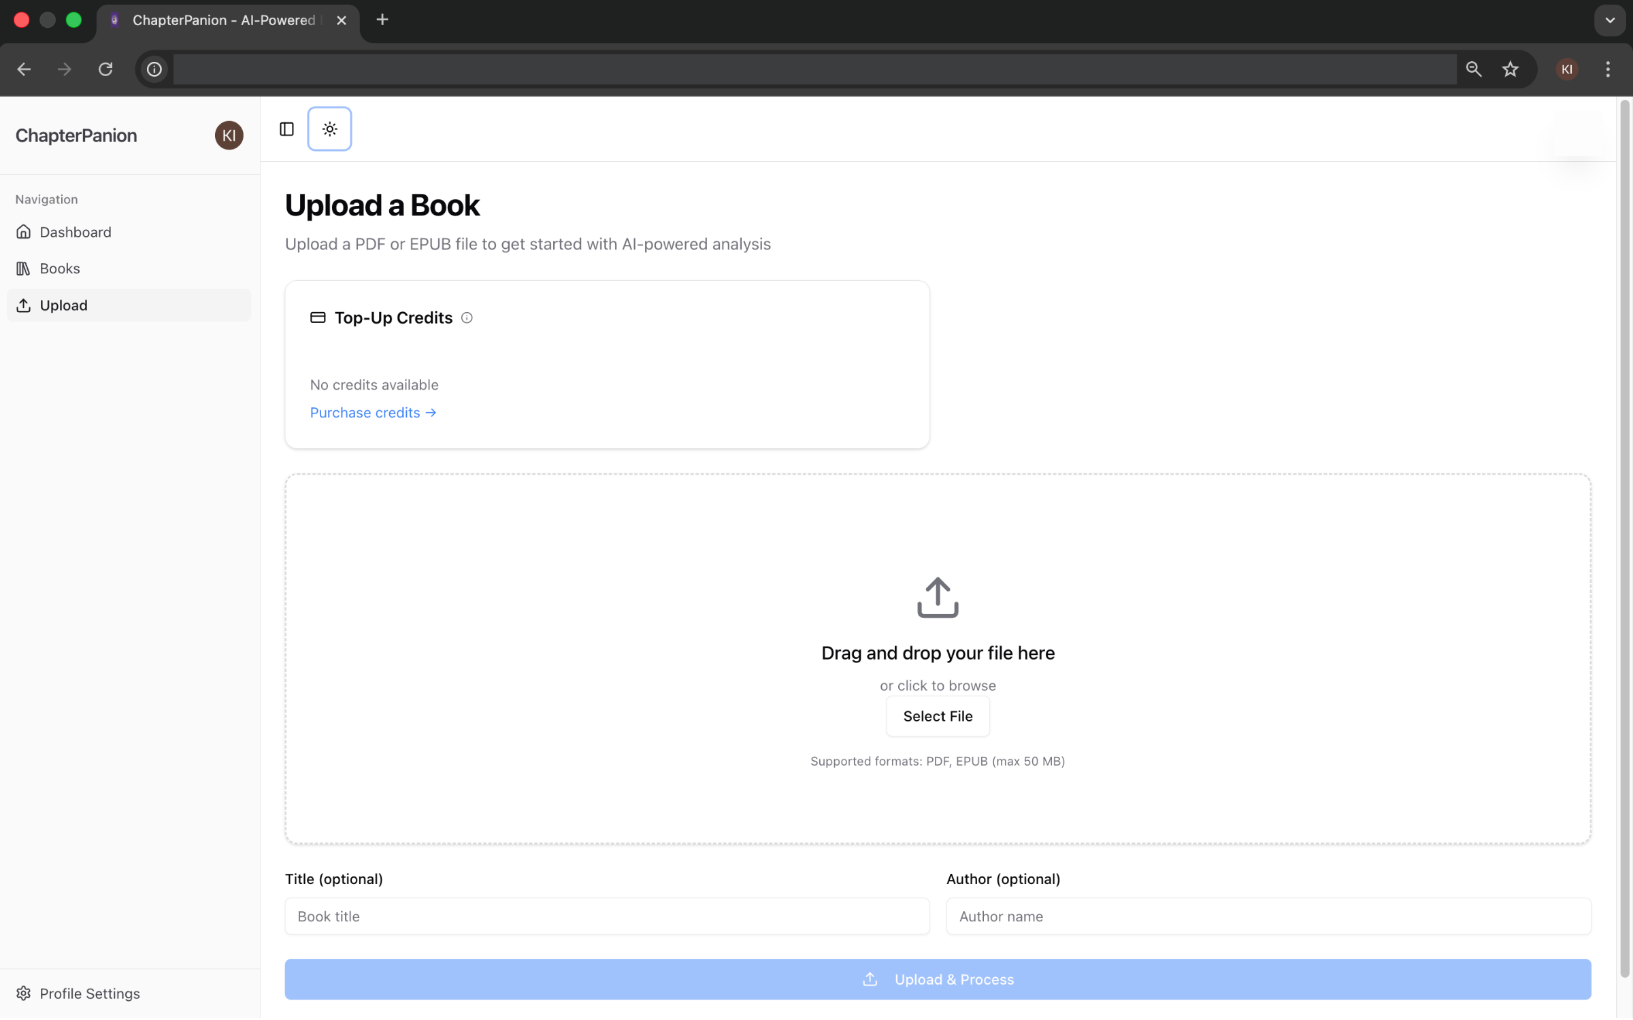Toggle the sidebar collapse icon
The image size is (1633, 1020).
pyautogui.click(x=286, y=129)
